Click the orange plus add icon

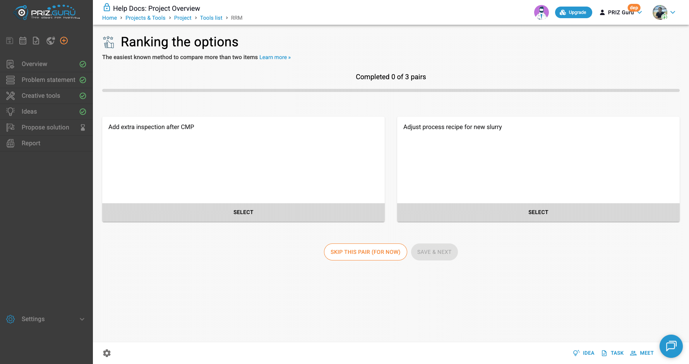point(64,41)
